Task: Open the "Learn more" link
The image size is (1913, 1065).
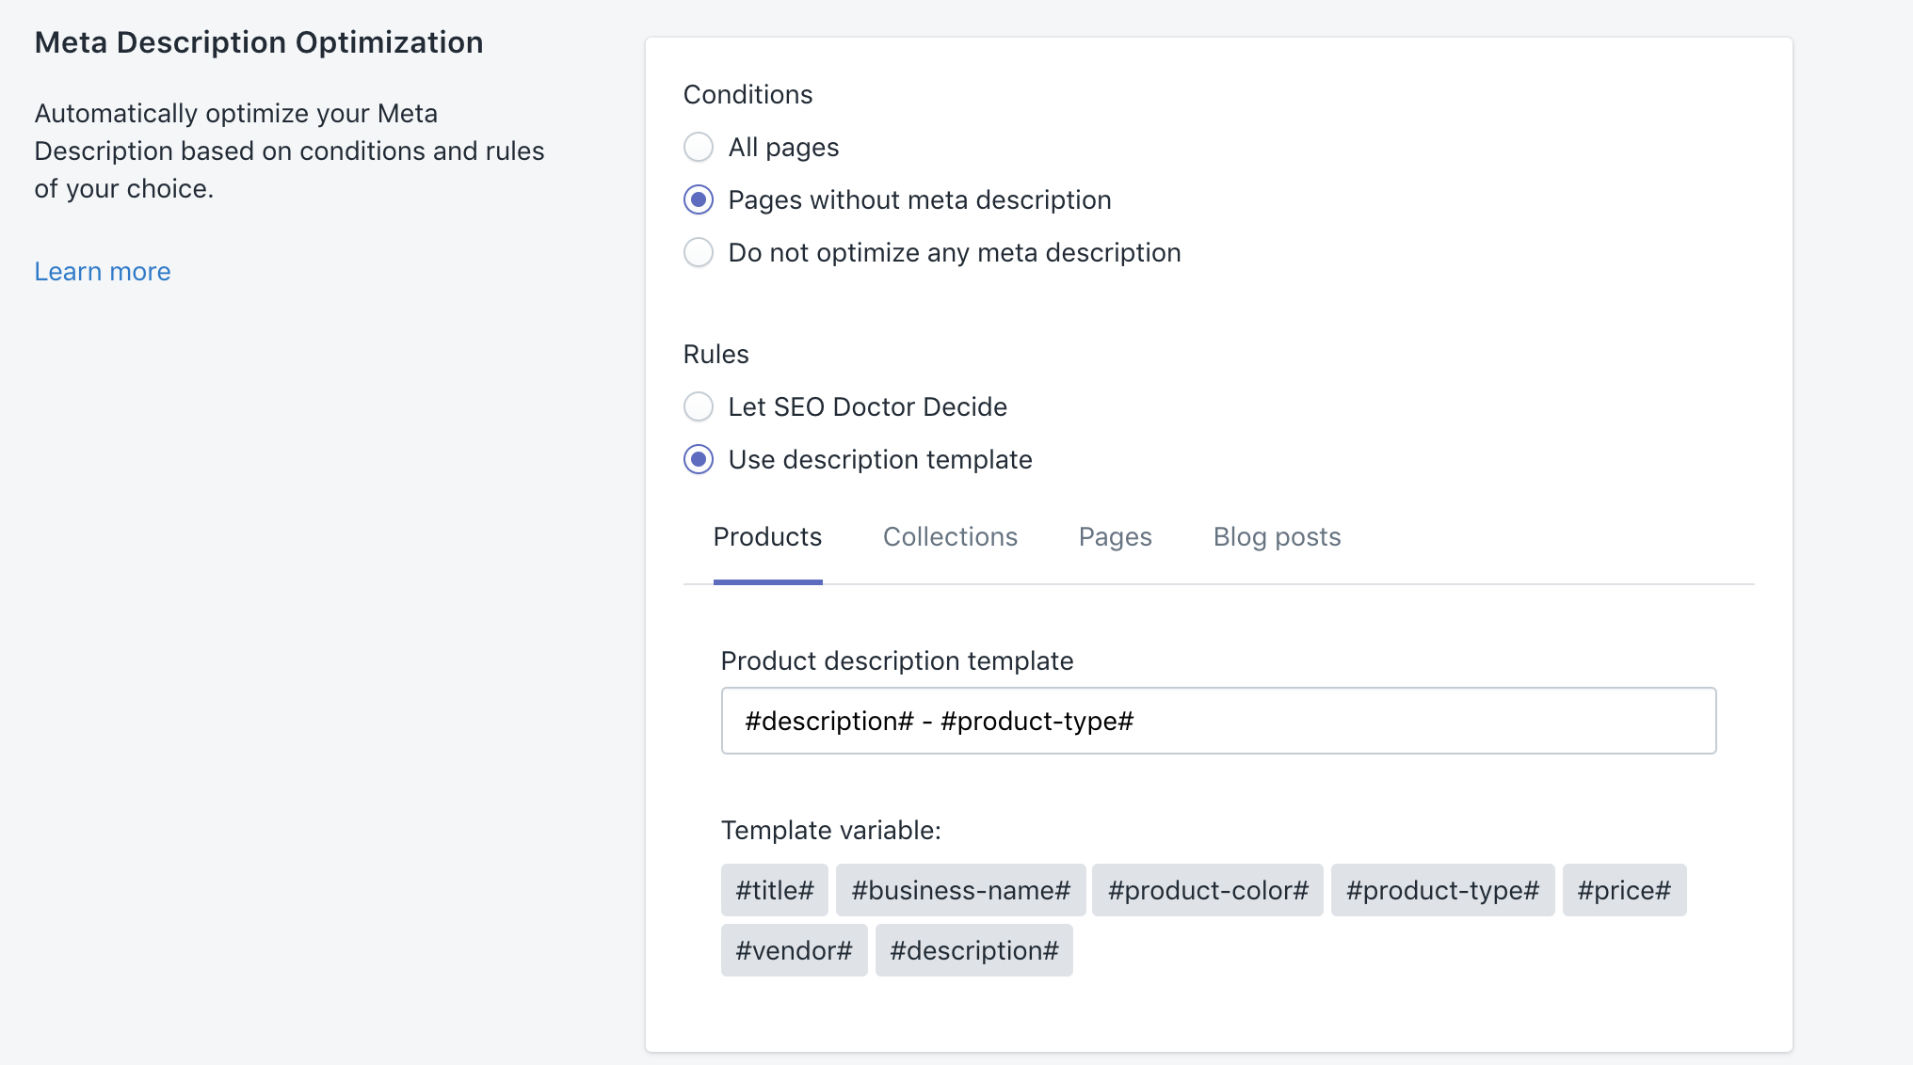Action: (x=102, y=271)
